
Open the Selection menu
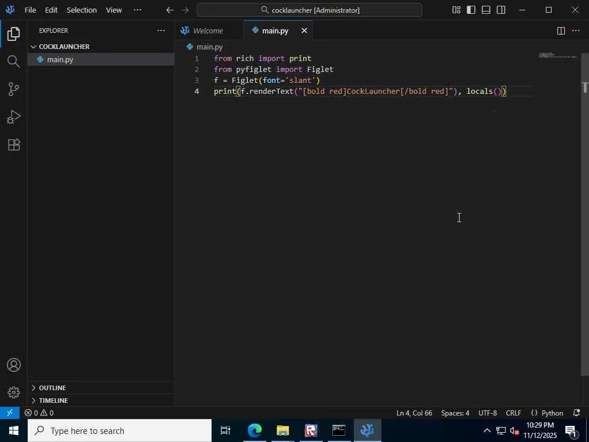click(82, 10)
